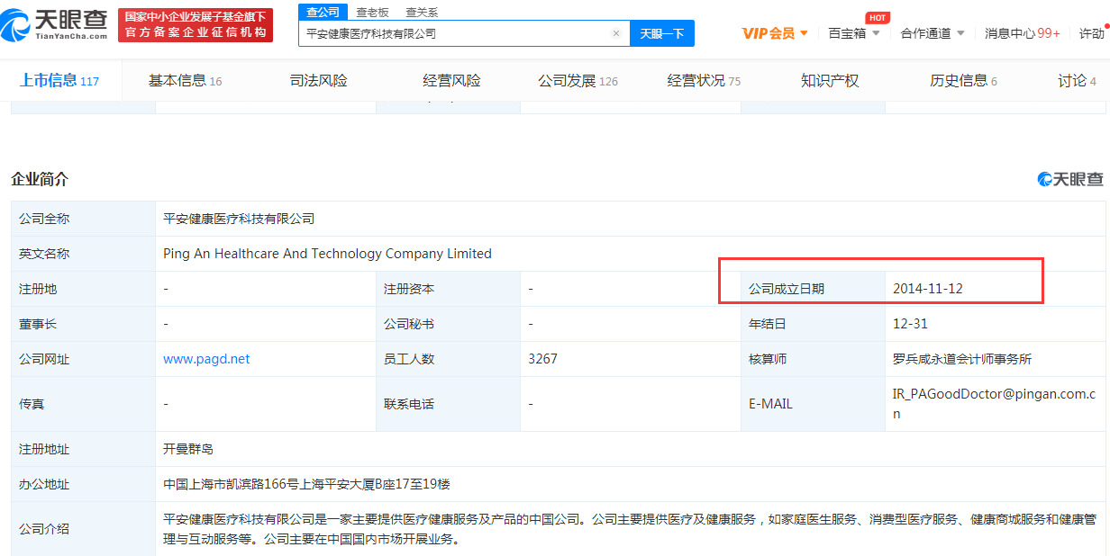
Task: Click the 公司网址 label cell
Action: point(83,359)
